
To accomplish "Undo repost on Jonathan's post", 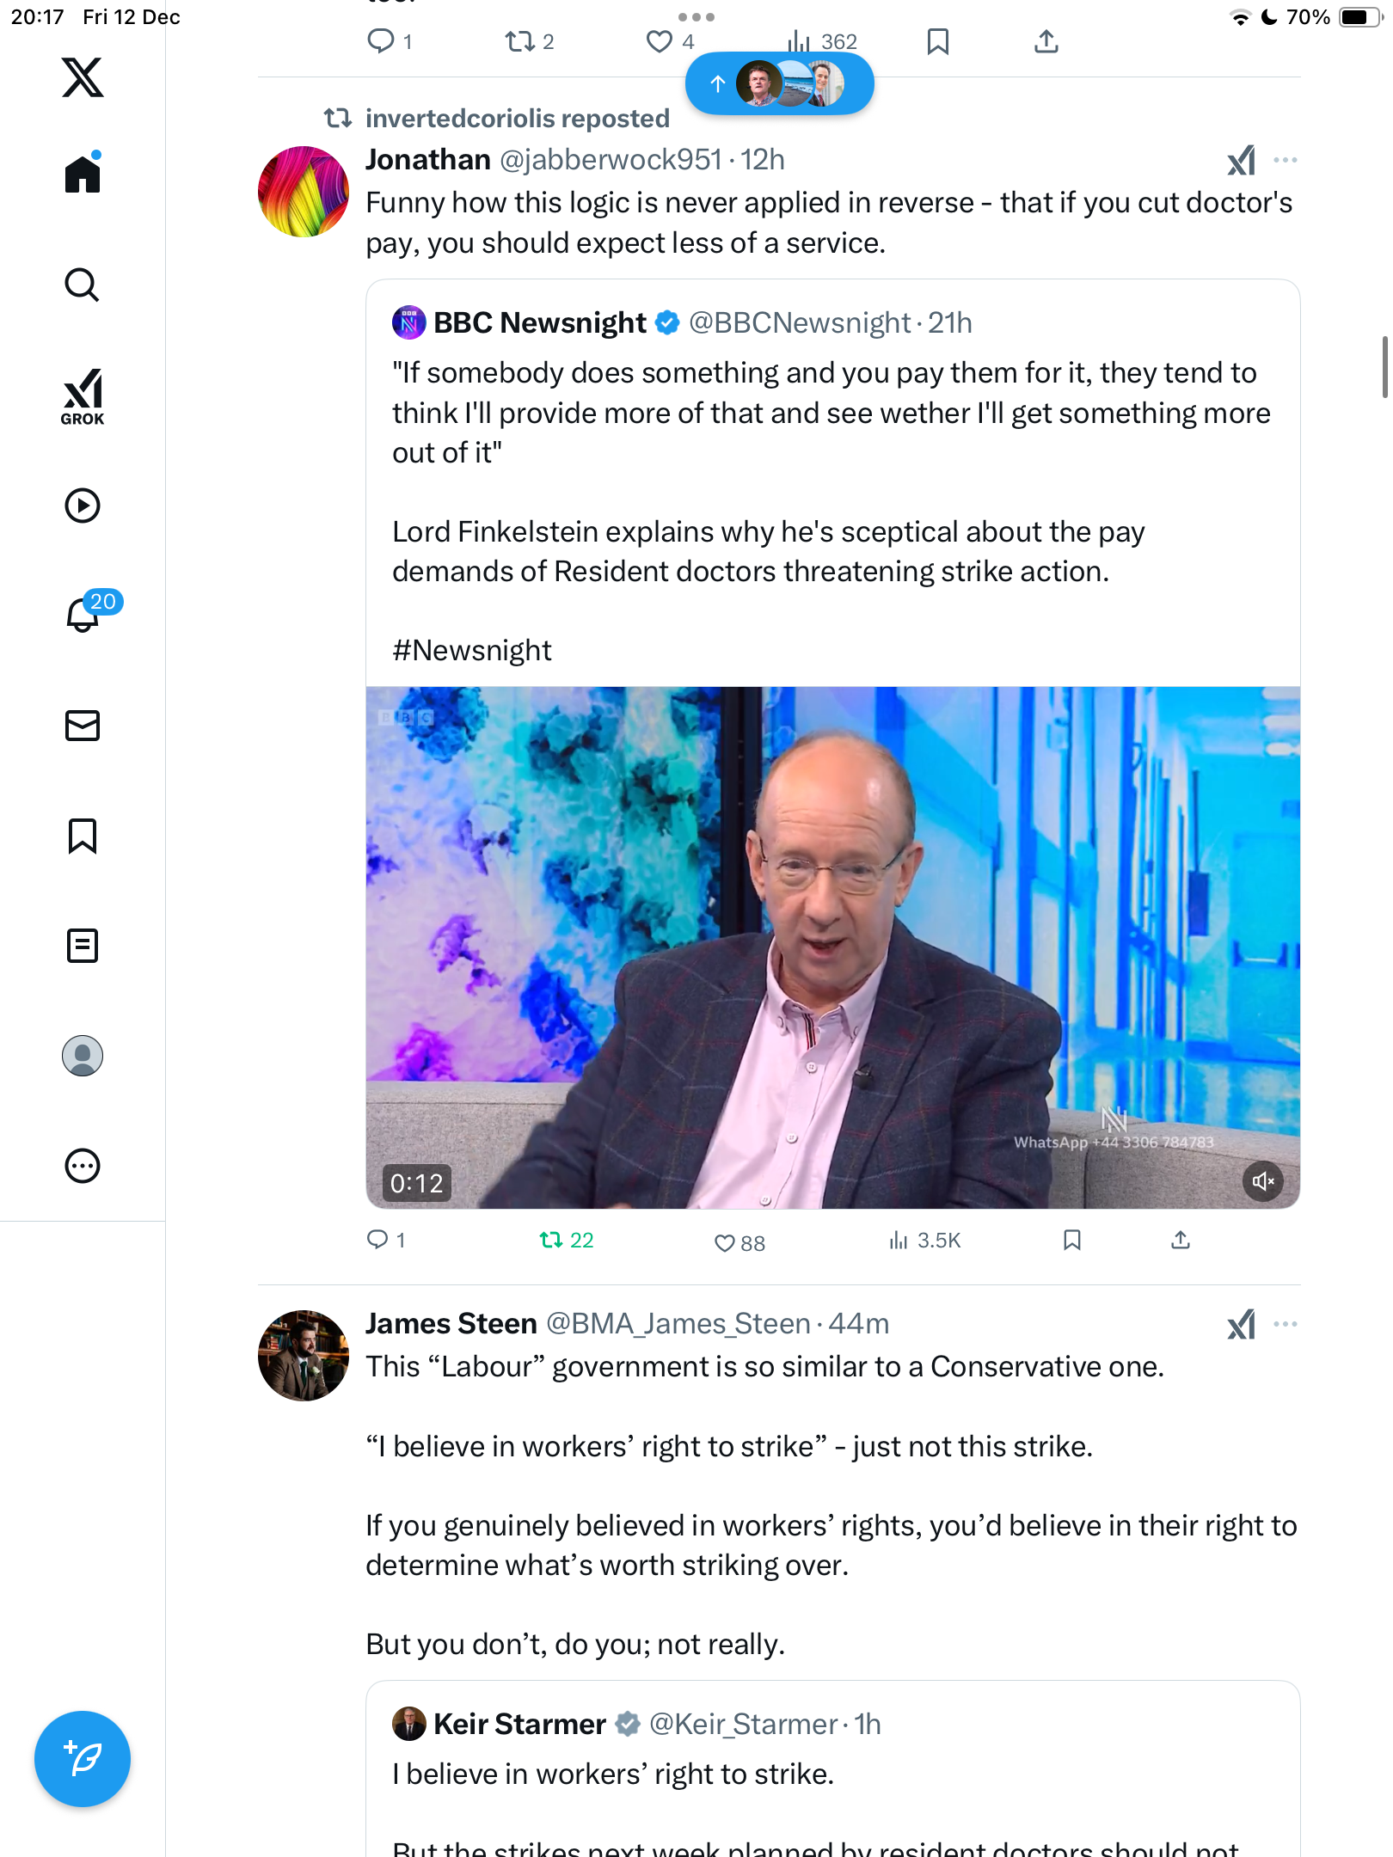I will tap(551, 1240).
